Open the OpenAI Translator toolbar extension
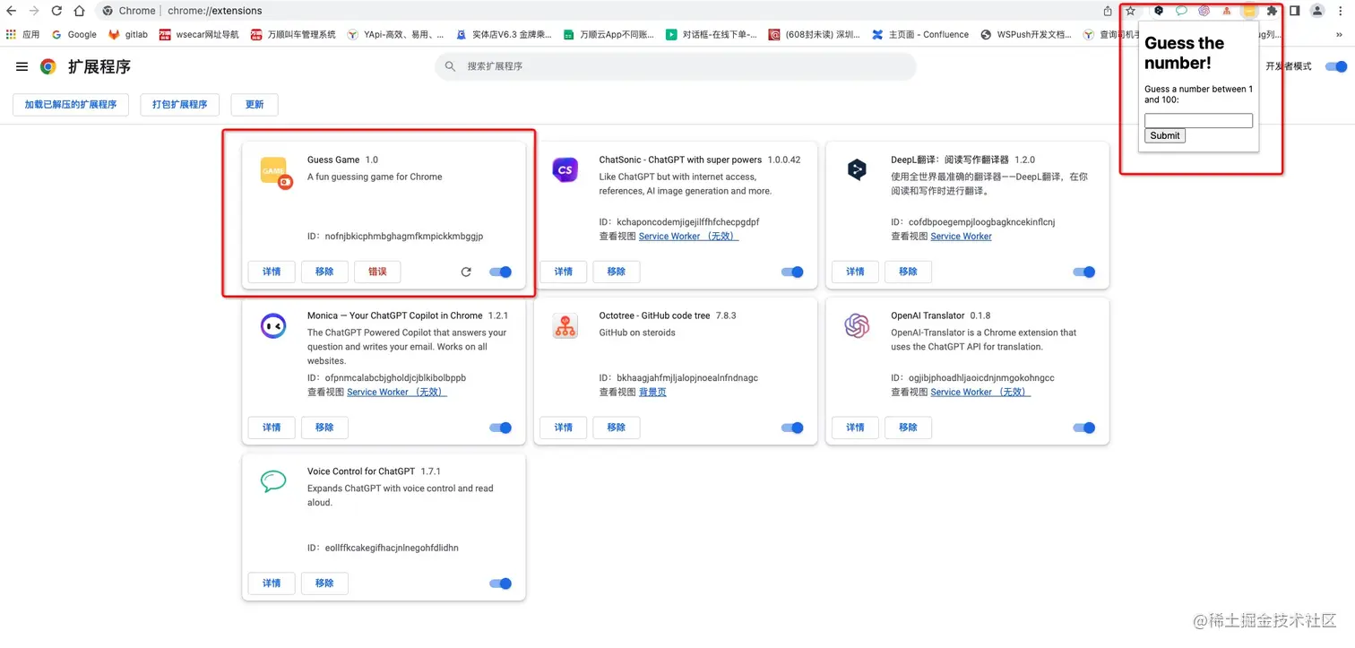1355x648 pixels. coord(1204,11)
